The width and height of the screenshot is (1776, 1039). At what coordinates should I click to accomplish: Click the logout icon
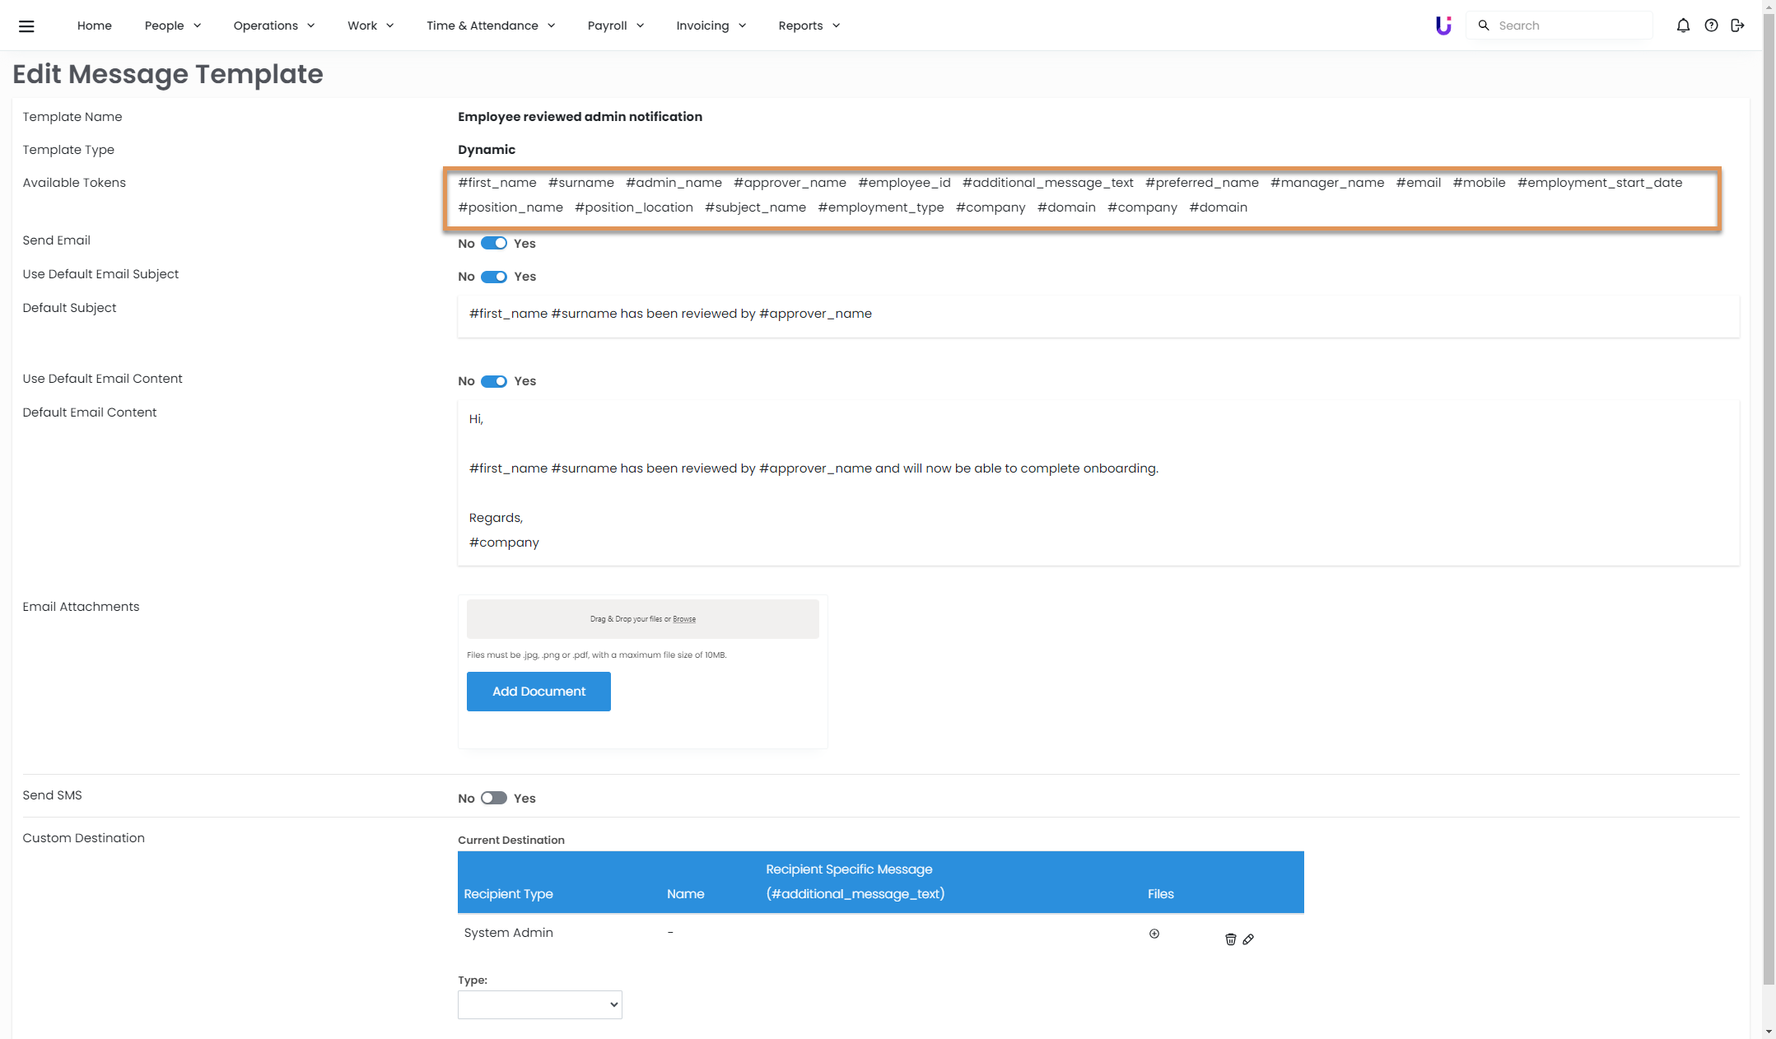click(1737, 26)
